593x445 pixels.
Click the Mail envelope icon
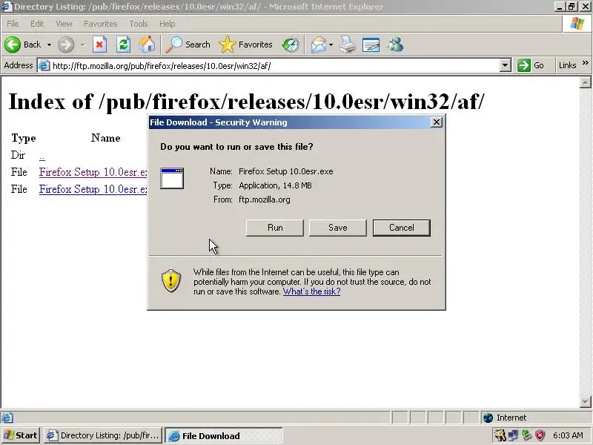point(319,44)
